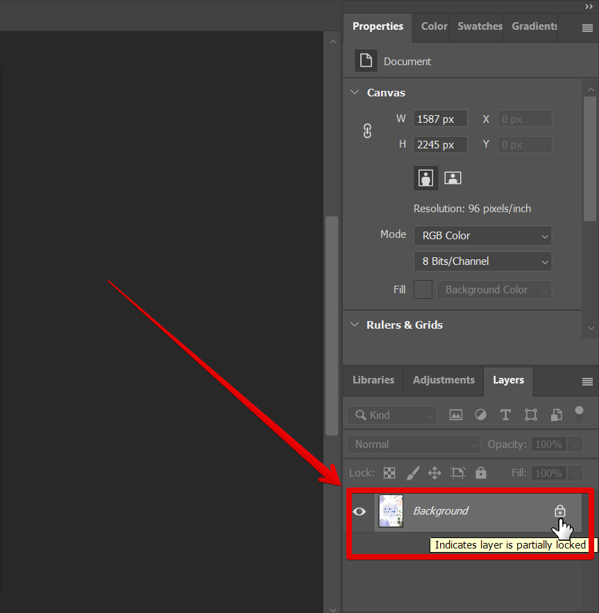Viewport: 599px width, 613px height.
Task: Toggle Background layer visibility eye
Action: point(360,511)
